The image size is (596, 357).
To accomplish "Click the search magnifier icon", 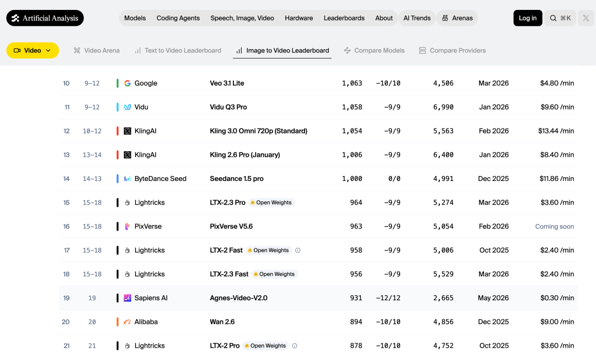I will click(553, 18).
